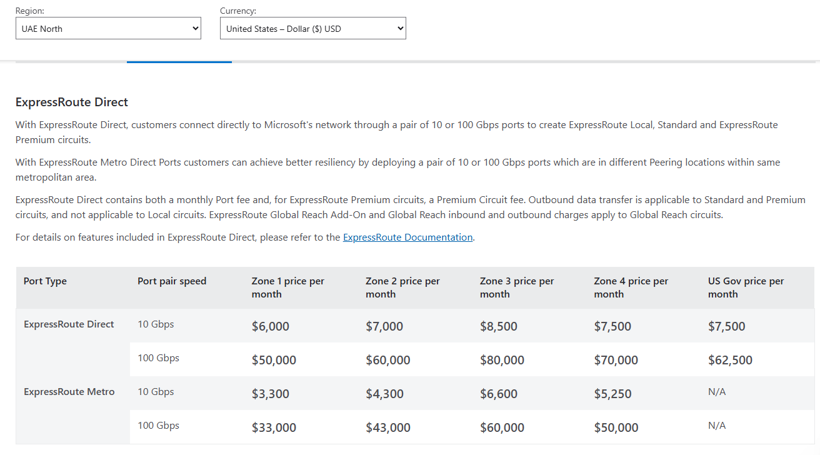The width and height of the screenshot is (820, 455).
Task: Open the Region dropdown showing UAE North
Action: pos(108,28)
